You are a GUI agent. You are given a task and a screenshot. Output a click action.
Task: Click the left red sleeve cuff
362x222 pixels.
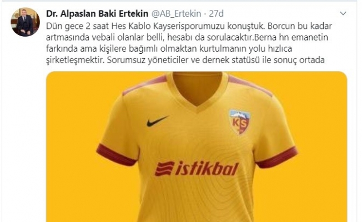tap(117, 155)
